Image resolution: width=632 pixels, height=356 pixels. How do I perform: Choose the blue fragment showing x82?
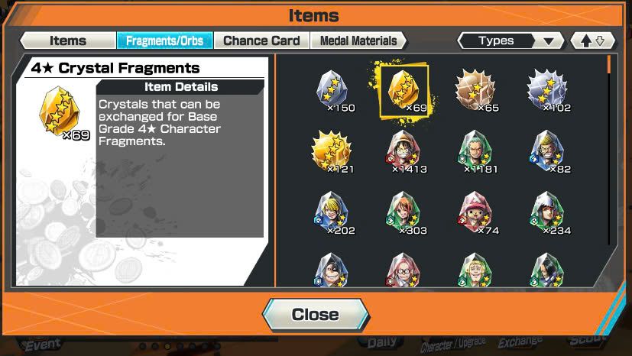547,152
